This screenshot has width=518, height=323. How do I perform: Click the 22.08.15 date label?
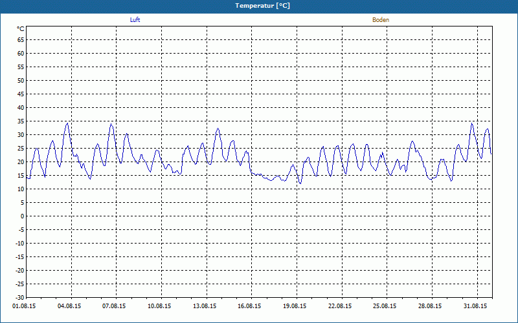339,306
